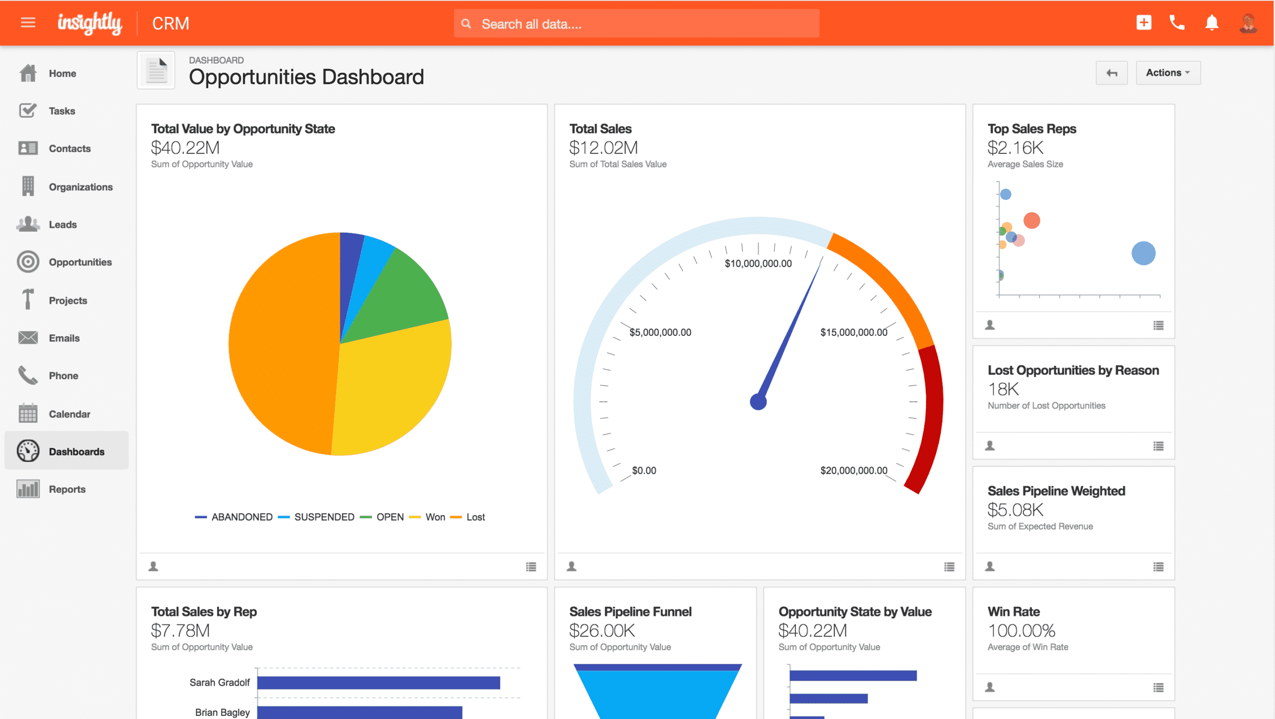Click the Search all data input field
Viewport: 1275px width, 719px height.
(637, 23)
